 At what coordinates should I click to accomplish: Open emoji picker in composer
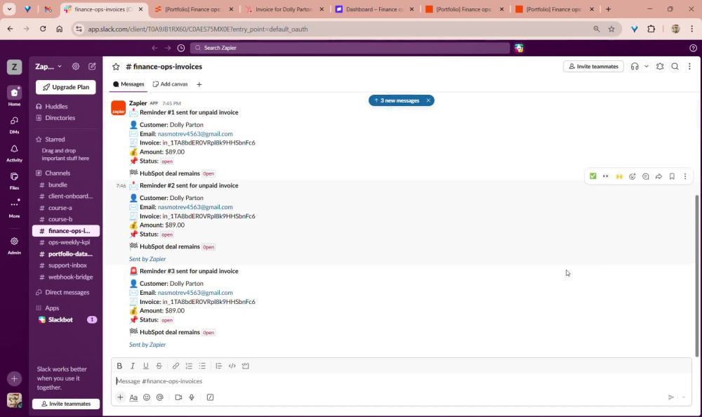click(x=147, y=397)
